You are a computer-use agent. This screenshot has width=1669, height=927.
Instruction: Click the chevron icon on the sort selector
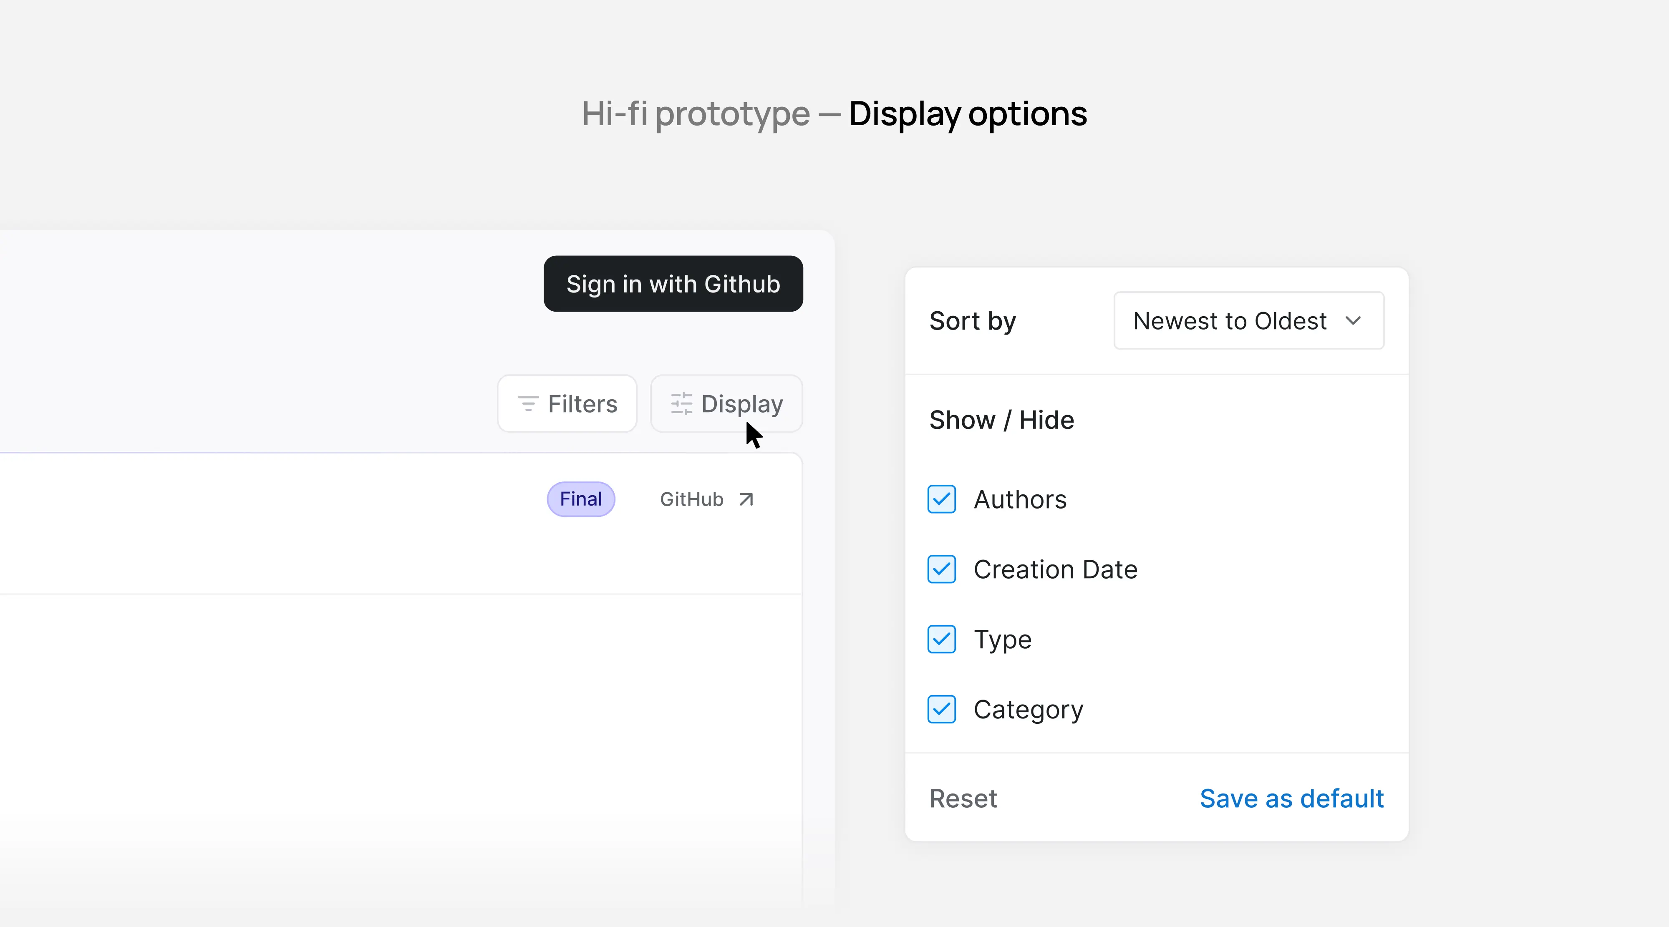[x=1354, y=321]
